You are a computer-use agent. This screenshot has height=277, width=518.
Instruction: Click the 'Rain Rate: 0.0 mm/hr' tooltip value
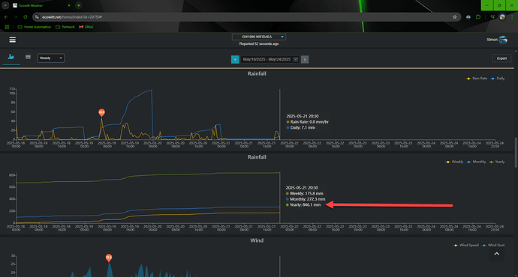pos(308,122)
